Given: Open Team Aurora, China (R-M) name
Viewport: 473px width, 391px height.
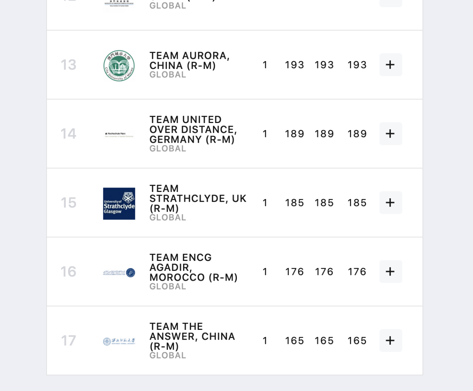Looking at the screenshot, I should pyautogui.click(x=189, y=60).
